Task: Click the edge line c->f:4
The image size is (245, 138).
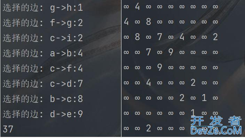Action: tap(43, 68)
